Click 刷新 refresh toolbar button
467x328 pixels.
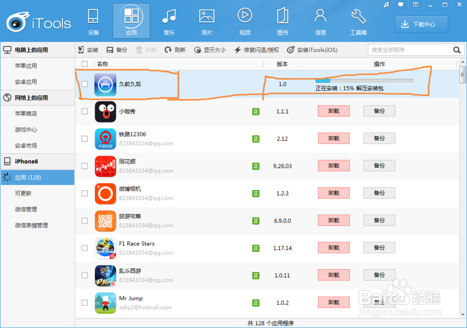point(175,50)
